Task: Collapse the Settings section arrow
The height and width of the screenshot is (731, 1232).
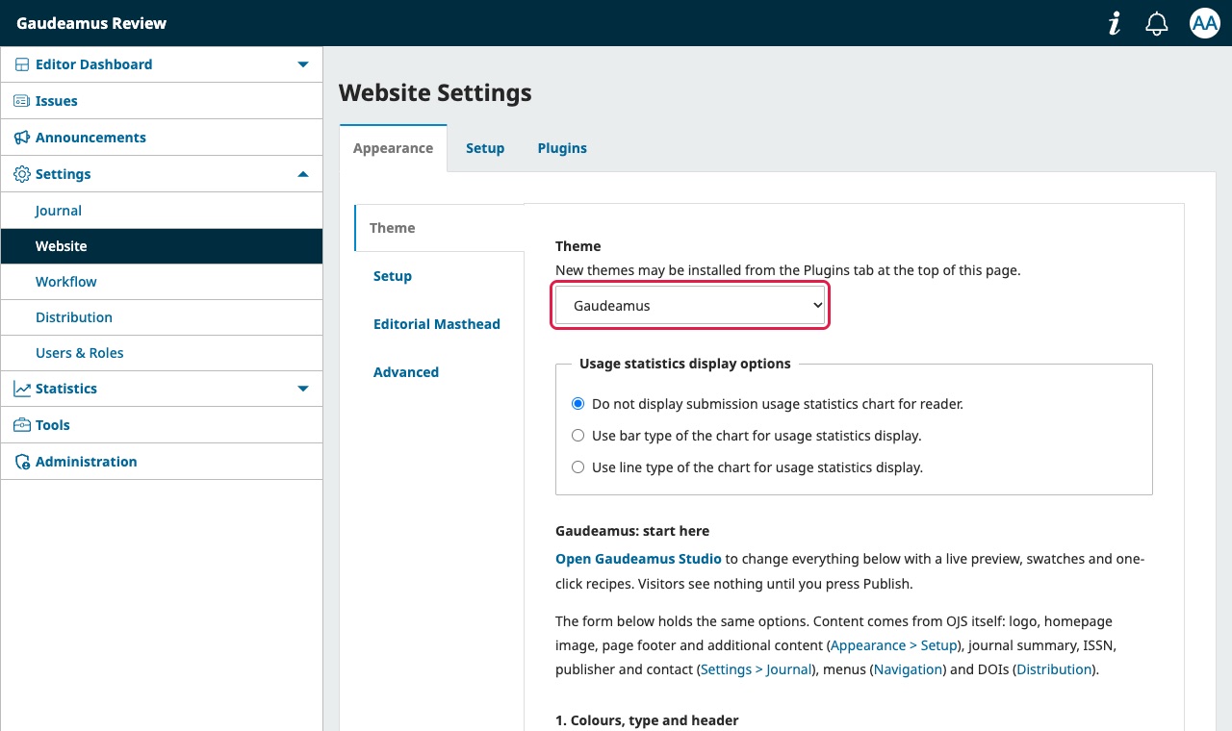Action: point(303,174)
